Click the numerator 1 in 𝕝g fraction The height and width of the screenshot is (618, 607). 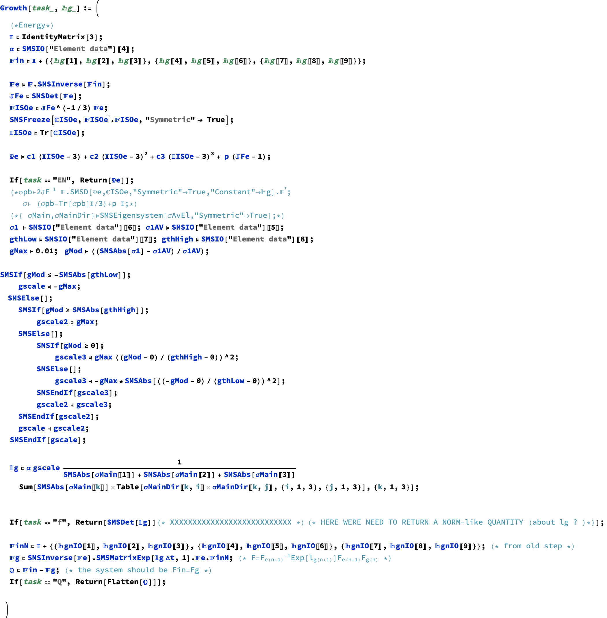pyautogui.click(x=179, y=462)
